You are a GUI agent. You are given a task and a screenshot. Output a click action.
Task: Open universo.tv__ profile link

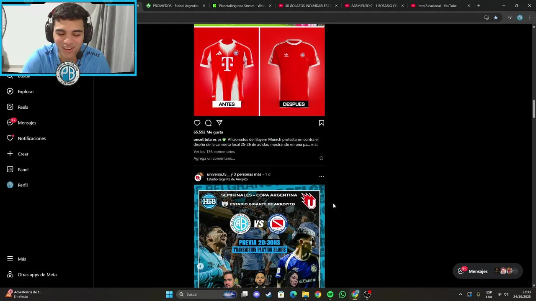[x=218, y=174]
